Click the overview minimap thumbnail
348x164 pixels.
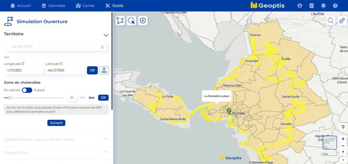pyautogui.click(x=330, y=143)
